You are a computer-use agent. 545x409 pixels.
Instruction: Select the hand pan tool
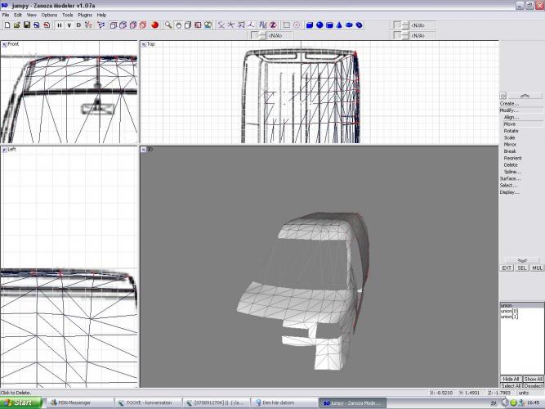click(x=177, y=25)
